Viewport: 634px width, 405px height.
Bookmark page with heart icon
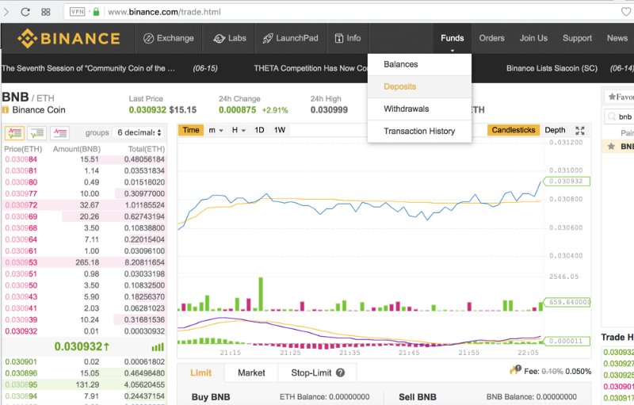pos(626,12)
